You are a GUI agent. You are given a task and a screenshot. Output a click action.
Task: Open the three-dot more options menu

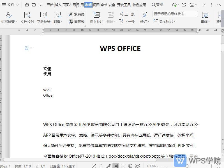coord(211,5)
